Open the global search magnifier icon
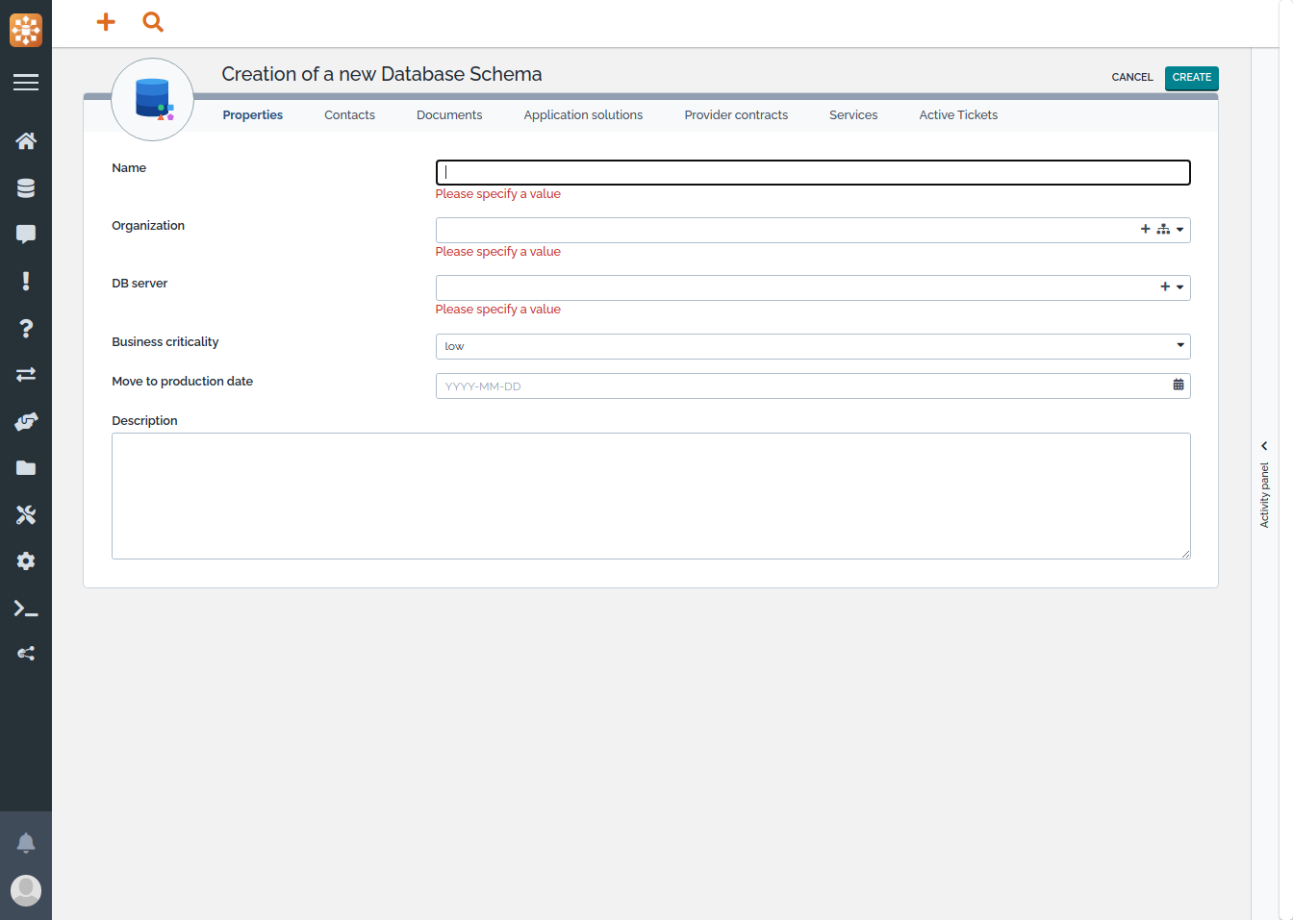1293x920 pixels. tap(153, 22)
